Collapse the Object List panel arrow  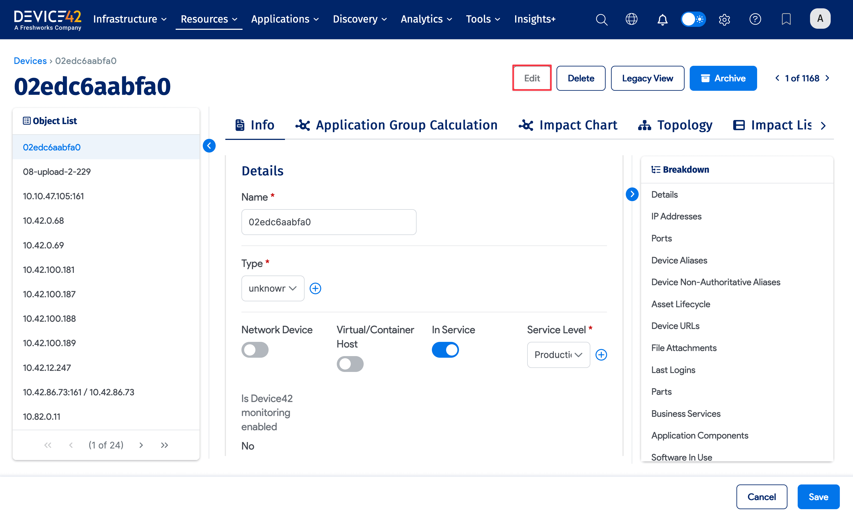click(209, 146)
